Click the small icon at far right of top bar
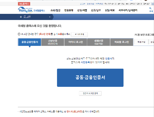This screenshot has height=117, width=154. pos(153,4)
